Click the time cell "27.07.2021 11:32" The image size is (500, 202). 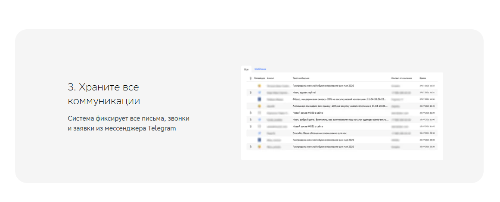(x=427, y=86)
